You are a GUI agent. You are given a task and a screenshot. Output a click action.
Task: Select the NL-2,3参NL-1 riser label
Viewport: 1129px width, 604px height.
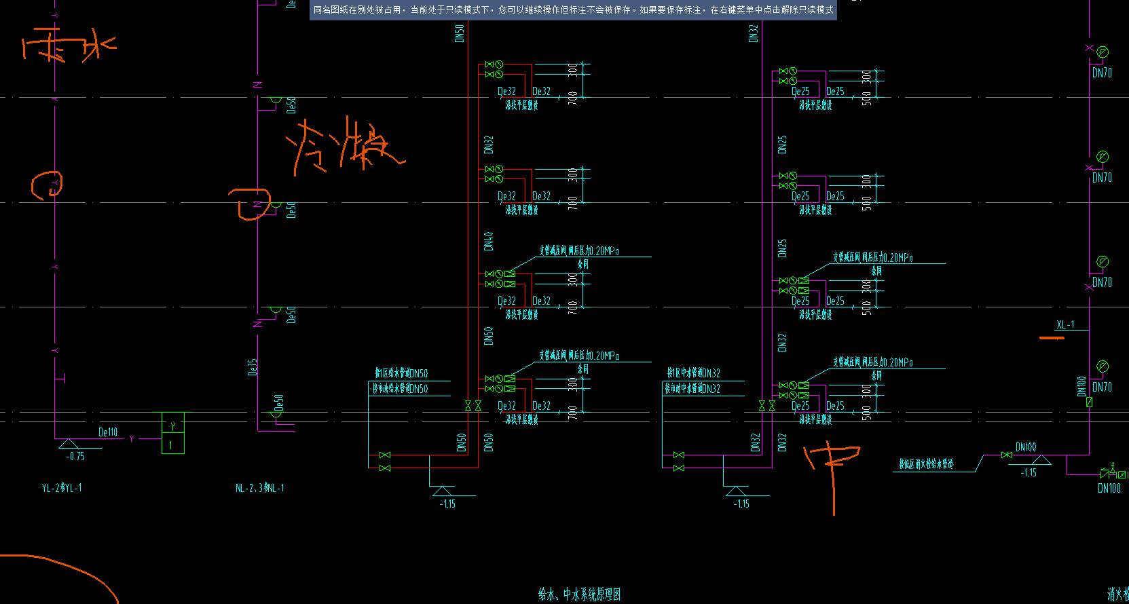[260, 488]
